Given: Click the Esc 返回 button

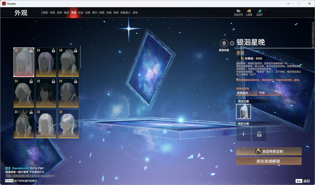Looking at the screenshot, I should point(303,181).
